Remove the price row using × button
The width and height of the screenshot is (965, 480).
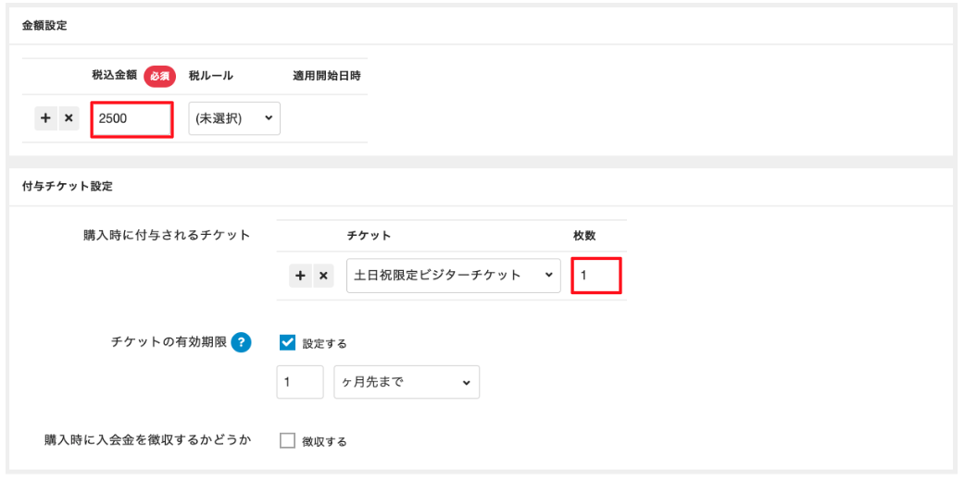pos(69,118)
